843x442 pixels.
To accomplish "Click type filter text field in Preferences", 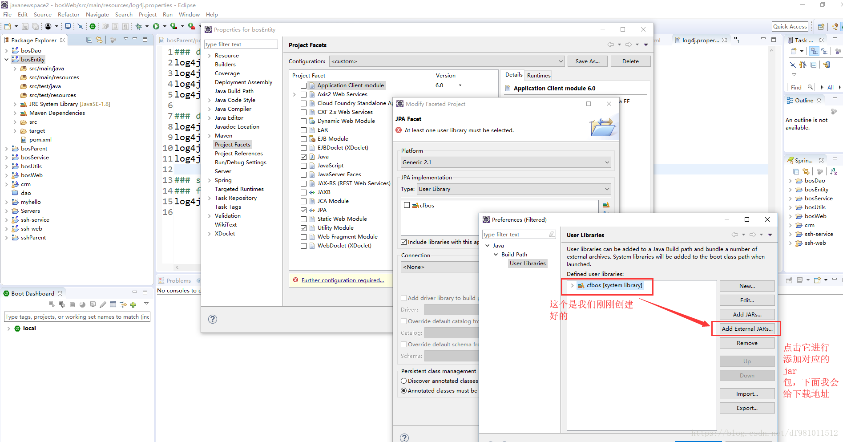I will 519,235.
